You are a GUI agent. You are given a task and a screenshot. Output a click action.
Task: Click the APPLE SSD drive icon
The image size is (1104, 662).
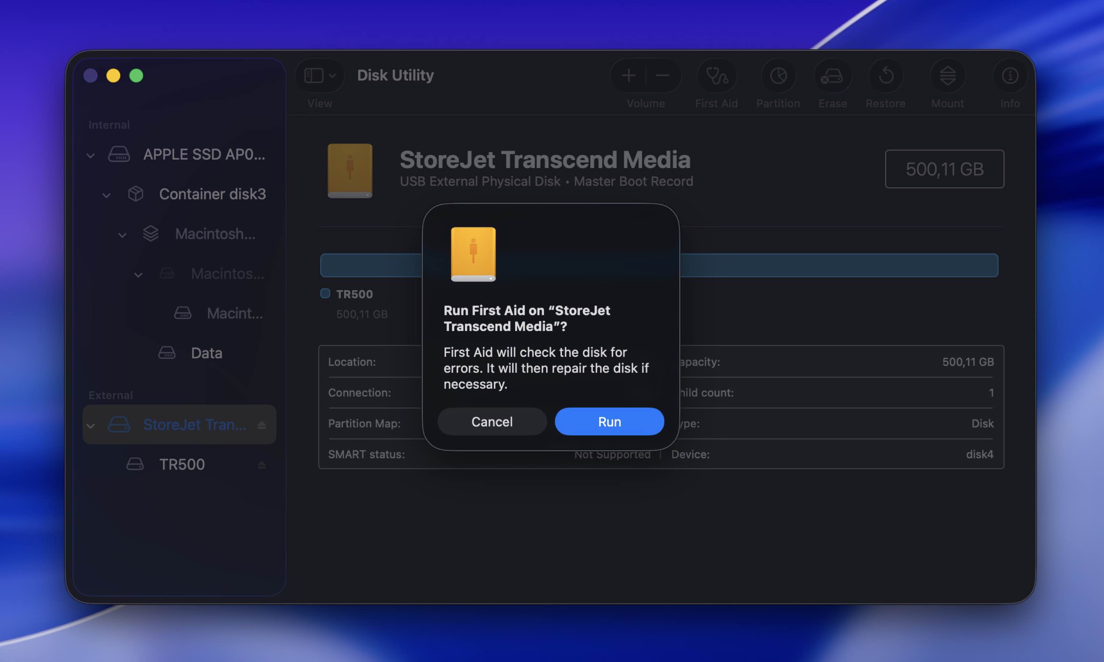coord(119,154)
